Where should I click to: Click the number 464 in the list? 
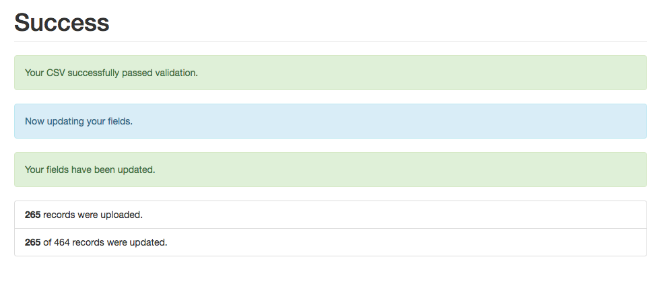point(62,242)
